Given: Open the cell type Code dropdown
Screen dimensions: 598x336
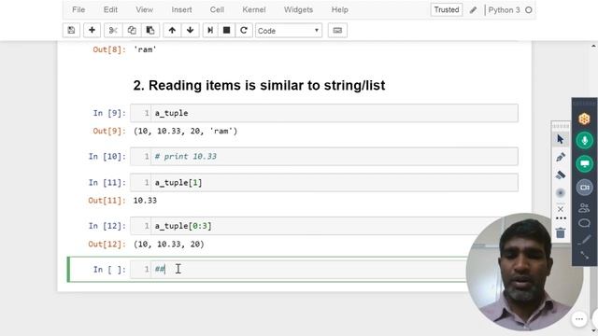Looking at the screenshot, I should pos(289,31).
